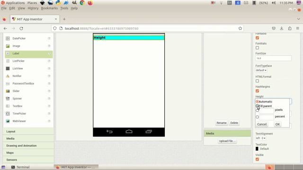The image size is (303, 170).
Task: Click the Delete component button
Action: (x=234, y=123)
